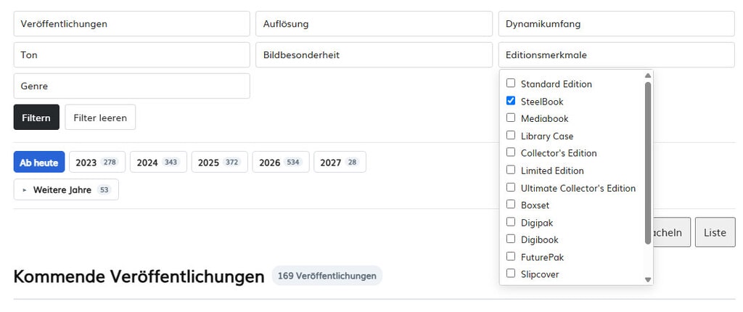Screen dimensions: 743x312
Task: Uncheck the SteelBook checkbox
Action: 510,101
